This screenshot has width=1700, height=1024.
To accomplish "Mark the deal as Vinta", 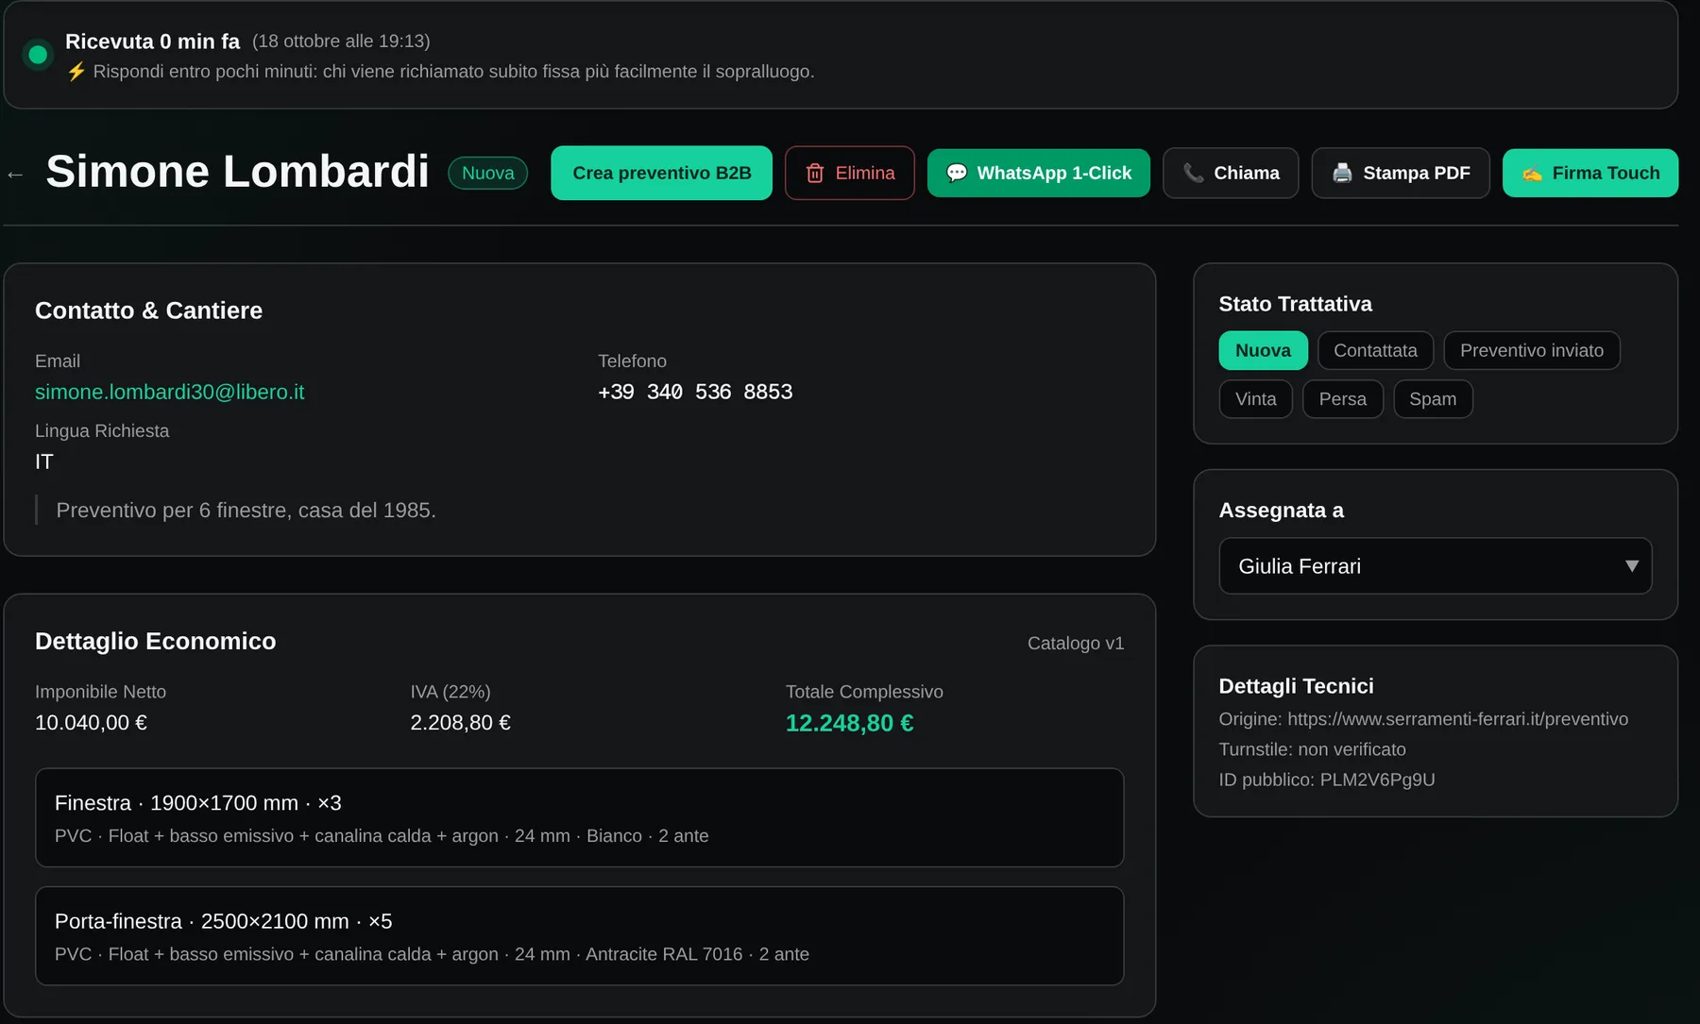I will point(1255,399).
